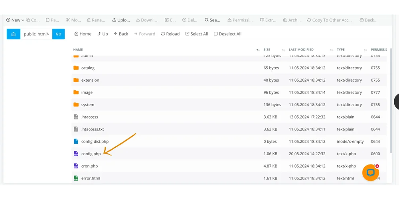Click the blue home icon button
Image resolution: width=399 pixels, height=199 pixels.
coord(14,34)
